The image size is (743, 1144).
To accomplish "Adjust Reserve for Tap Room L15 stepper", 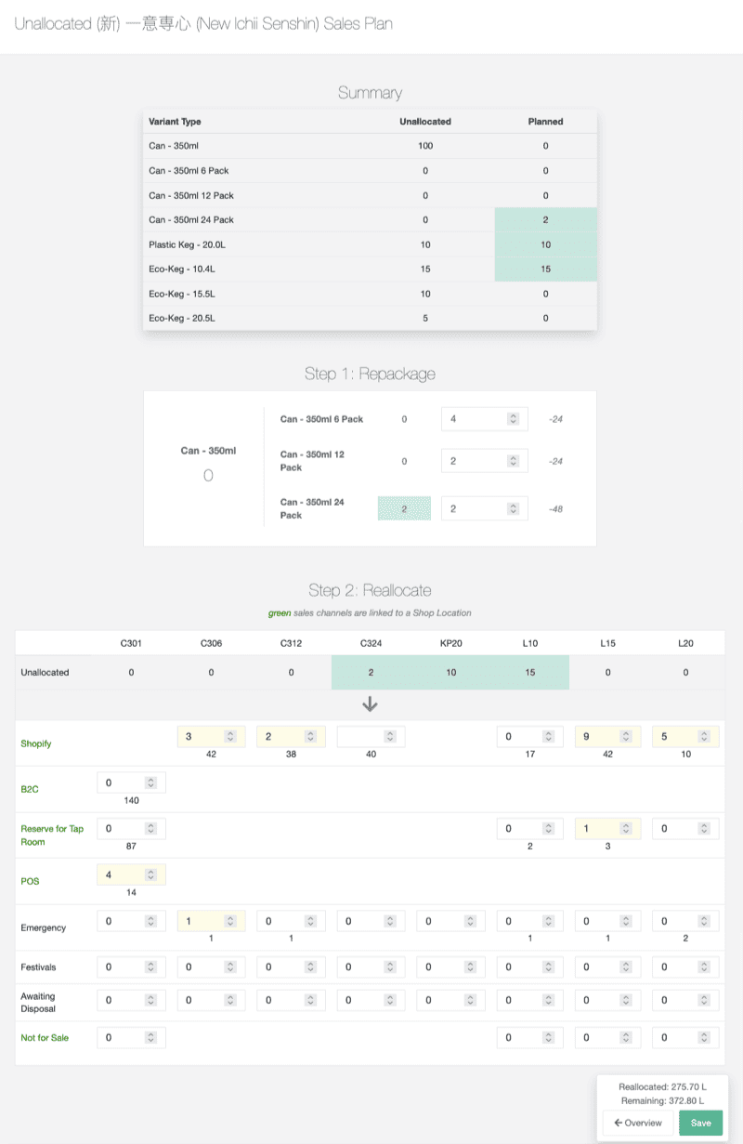I will 628,828.
